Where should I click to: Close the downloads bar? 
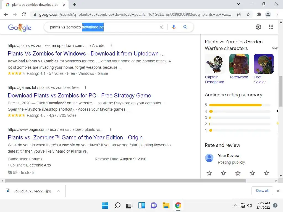(278, 191)
